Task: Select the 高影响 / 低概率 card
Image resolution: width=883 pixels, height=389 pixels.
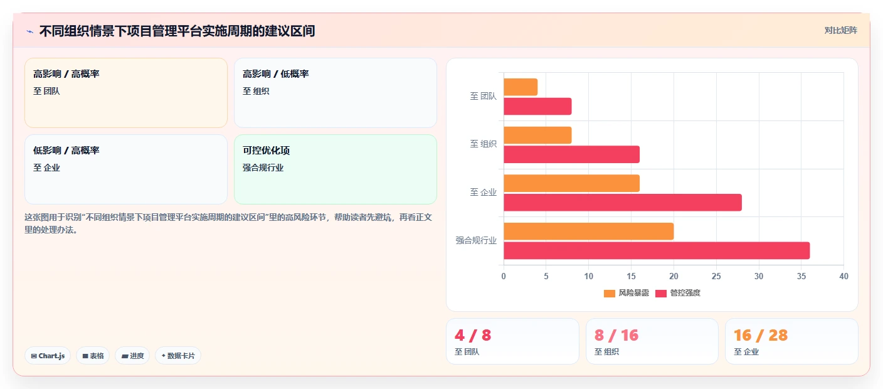Action: pyautogui.click(x=336, y=93)
